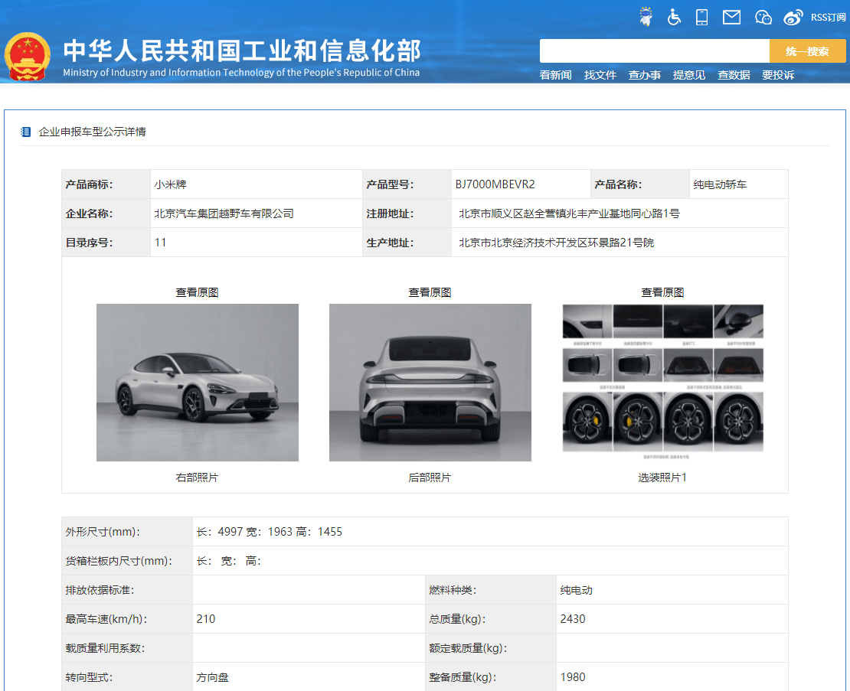This screenshot has height=691, width=850.
Task: Click inside the unified search input box
Action: coord(655,51)
